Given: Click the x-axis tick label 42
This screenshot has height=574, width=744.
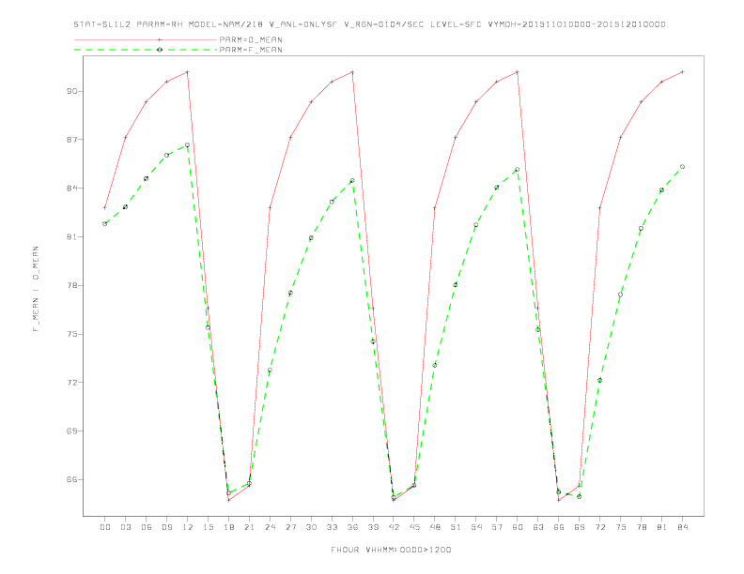Looking at the screenshot, I should click(394, 527).
